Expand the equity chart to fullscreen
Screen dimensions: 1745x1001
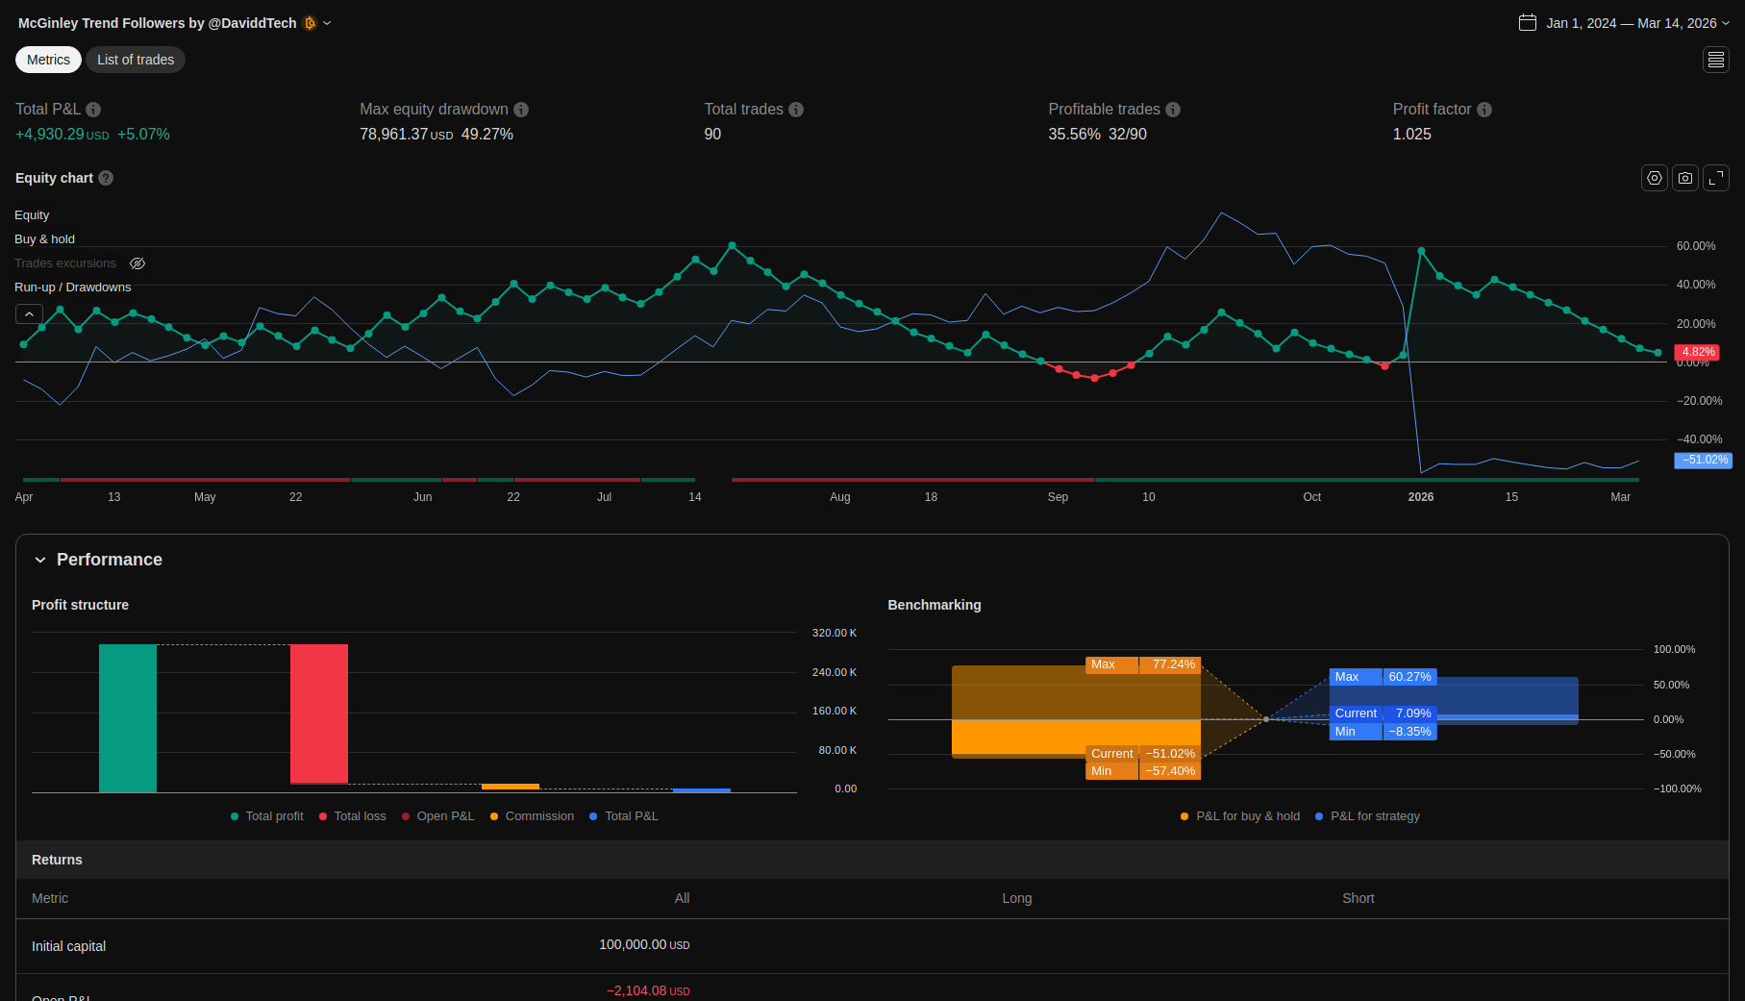(1715, 178)
